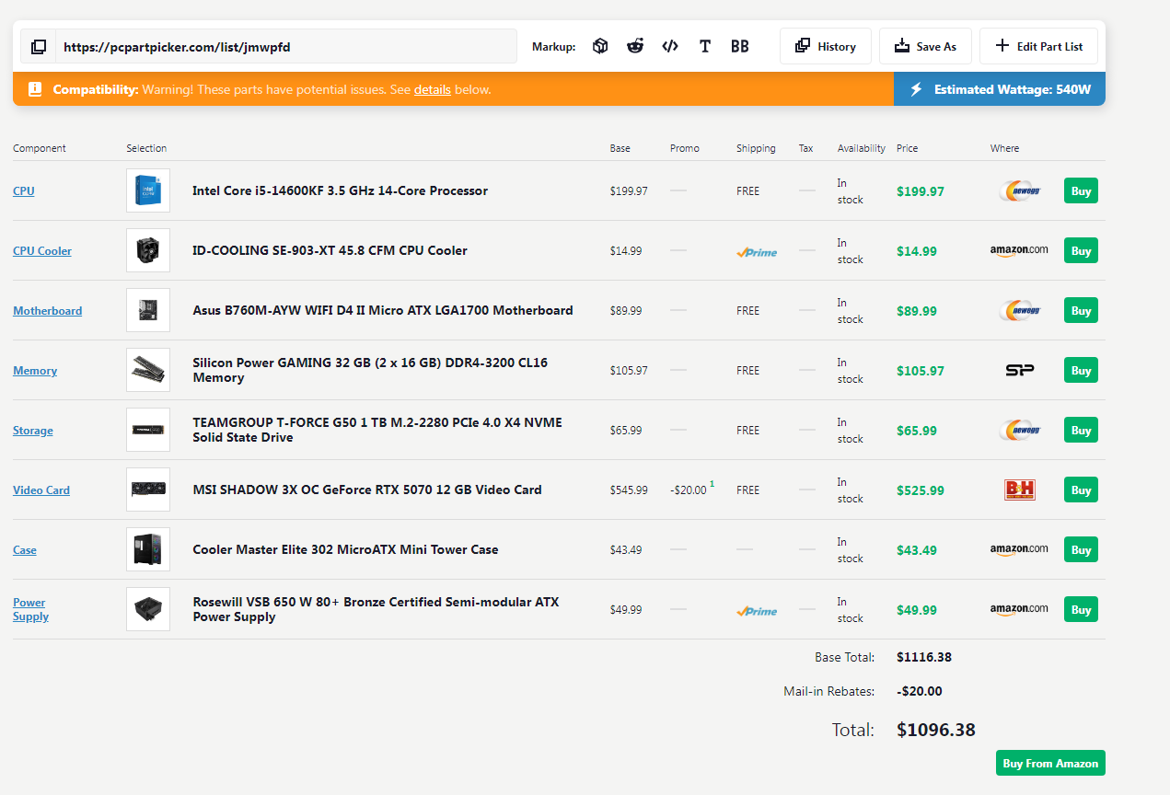
Task: Click SP logo in Memory row
Action: coord(1019,370)
